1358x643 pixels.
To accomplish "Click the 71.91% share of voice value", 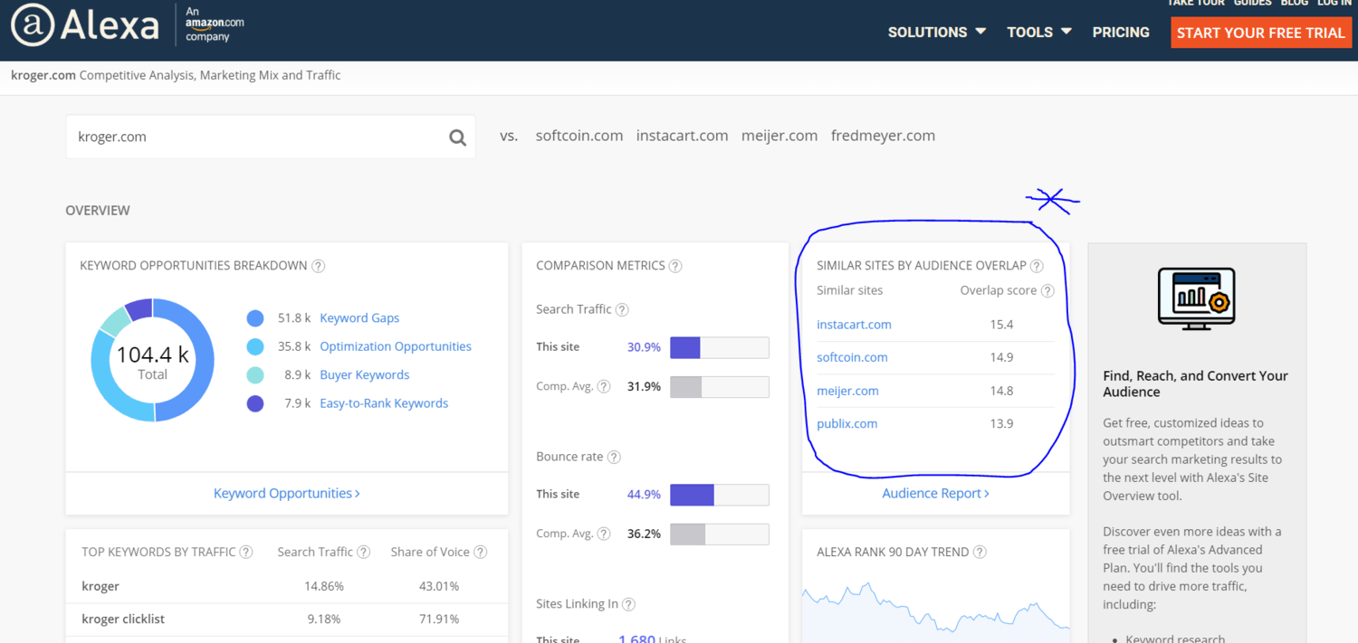I will click(x=439, y=619).
